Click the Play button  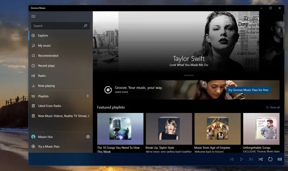point(241,159)
